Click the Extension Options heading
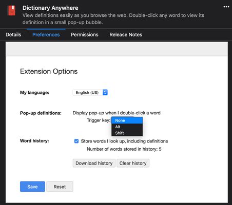The image size is (232, 205). pos(49,71)
